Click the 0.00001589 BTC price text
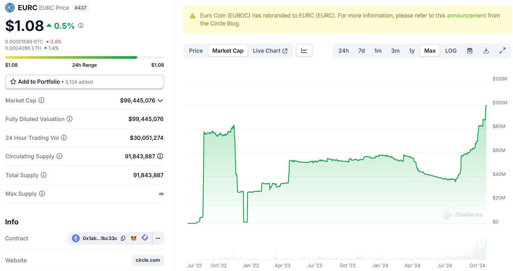The width and height of the screenshot is (513, 271). pos(24,42)
